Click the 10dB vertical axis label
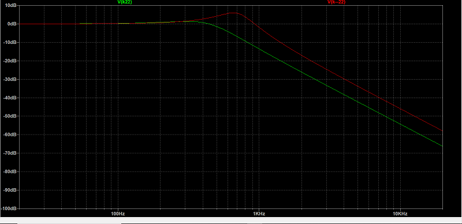The image size is (462, 224). (10, 5)
